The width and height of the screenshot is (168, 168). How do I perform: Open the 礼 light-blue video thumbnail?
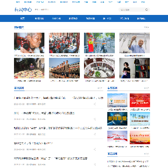tap(140, 119)
